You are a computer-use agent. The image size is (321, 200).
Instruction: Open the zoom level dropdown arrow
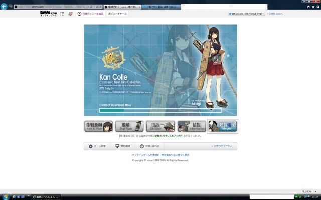[316, 191]
